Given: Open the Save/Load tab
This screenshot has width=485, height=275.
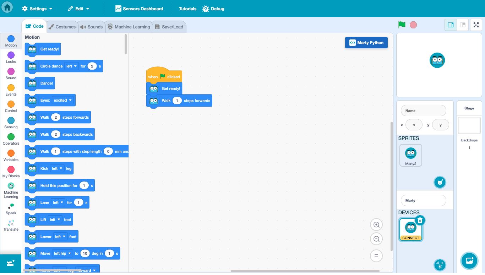Looking at the screenshot, I should (x=169, y=27).
